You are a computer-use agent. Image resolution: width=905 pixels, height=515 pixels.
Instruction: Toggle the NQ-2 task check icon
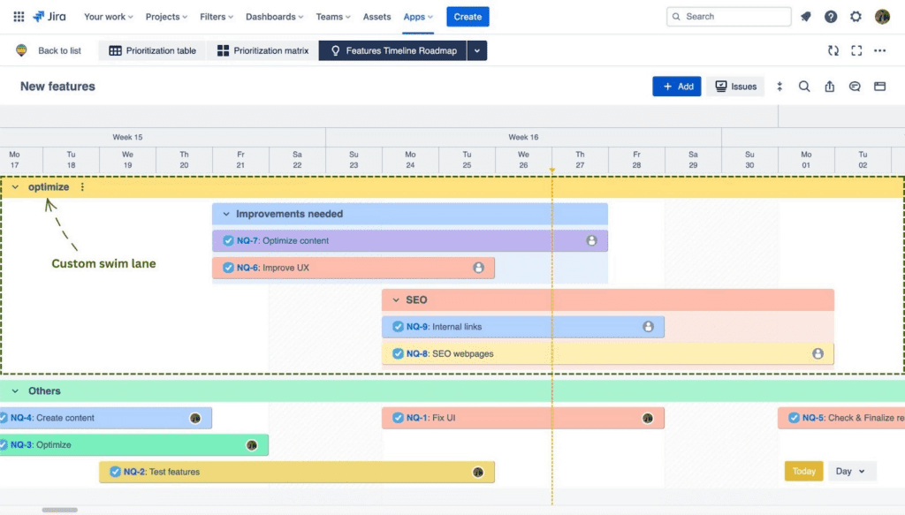pyautogui.click(x=115, y=472)
